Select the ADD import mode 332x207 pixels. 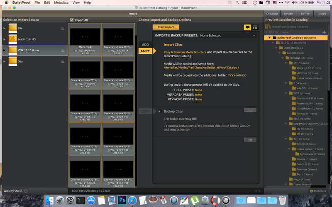point(145,45)
